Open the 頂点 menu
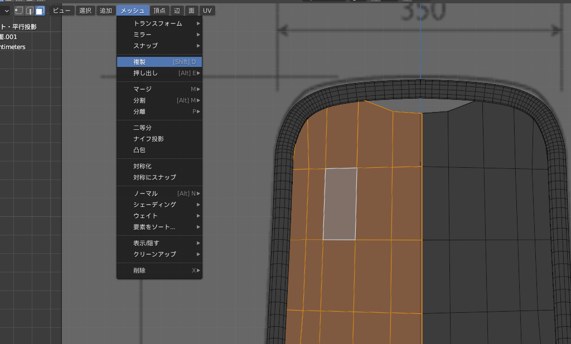This screenshot has height=344, width=571. [159, 11]
